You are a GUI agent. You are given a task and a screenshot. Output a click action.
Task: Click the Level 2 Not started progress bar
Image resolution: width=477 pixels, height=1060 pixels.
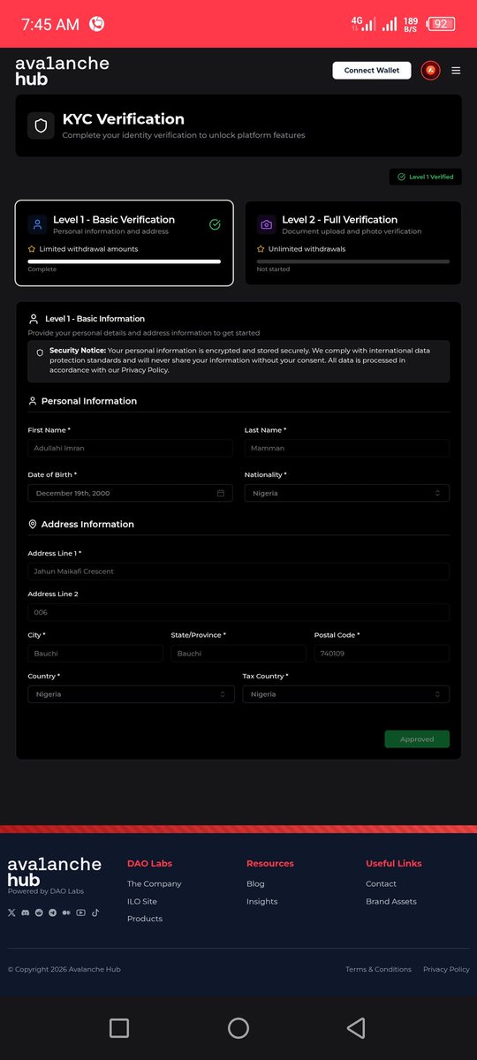[352, 261]
